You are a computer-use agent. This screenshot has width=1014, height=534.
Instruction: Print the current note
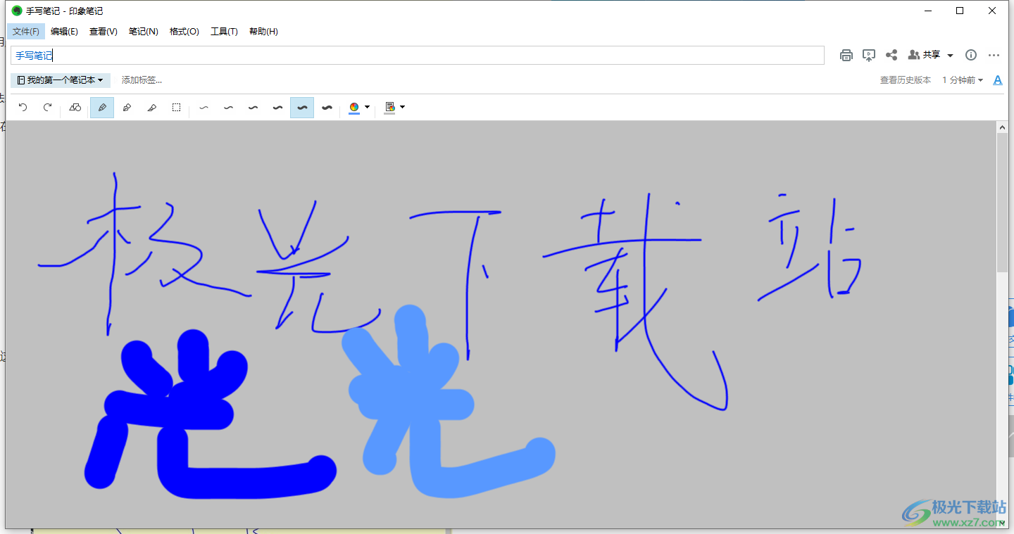click(x=846, y=55)
